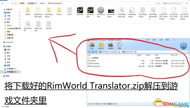
Task: Open the Source folder
Action: [x=59, y=11]
